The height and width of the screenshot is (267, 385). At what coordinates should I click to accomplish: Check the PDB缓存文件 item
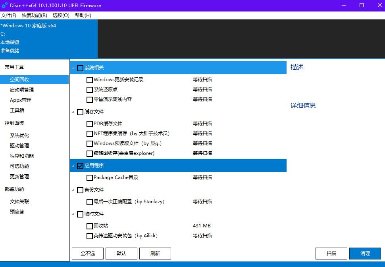(x=90, y=124)
